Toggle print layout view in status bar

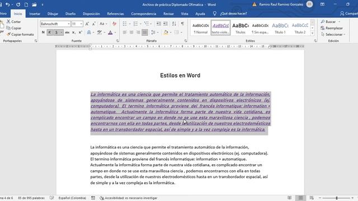pos(301,198)
